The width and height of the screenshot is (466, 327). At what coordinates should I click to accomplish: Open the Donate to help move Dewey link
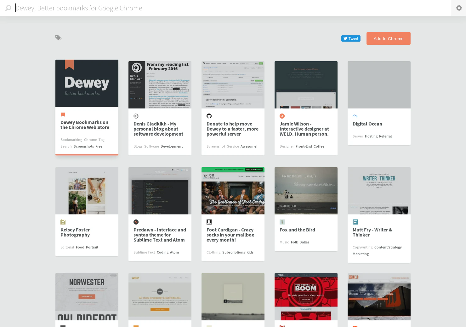(232, 129)
